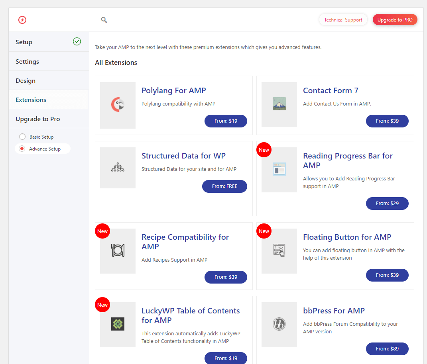This screenshot has height=364, width=427.
Task: Open LuckyWP Table of Contents title
Action: [x=191, y=315]
